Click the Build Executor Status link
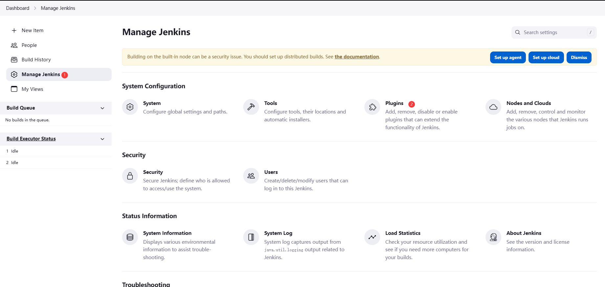605x287 pixels. (x=31, y=139)
